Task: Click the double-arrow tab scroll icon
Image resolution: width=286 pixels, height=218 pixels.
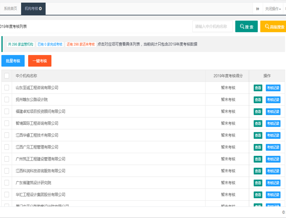Action: coord(257,9)
